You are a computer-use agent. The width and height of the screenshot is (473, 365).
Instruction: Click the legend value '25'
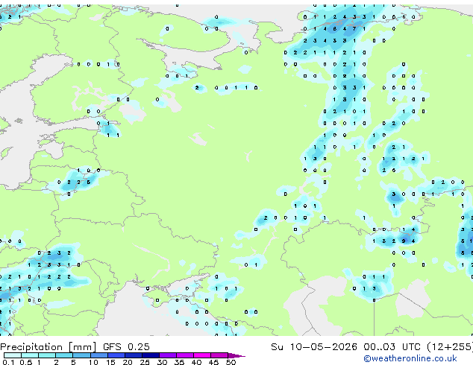tap(145, 362)
